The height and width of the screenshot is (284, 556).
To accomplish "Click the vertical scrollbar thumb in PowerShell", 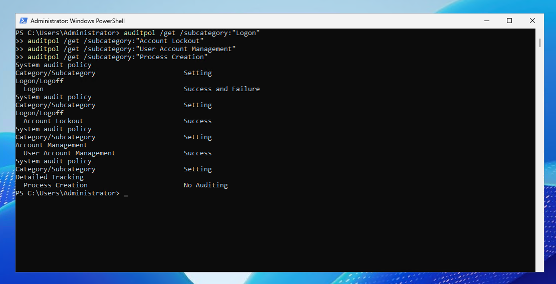I will click(539, 43).
